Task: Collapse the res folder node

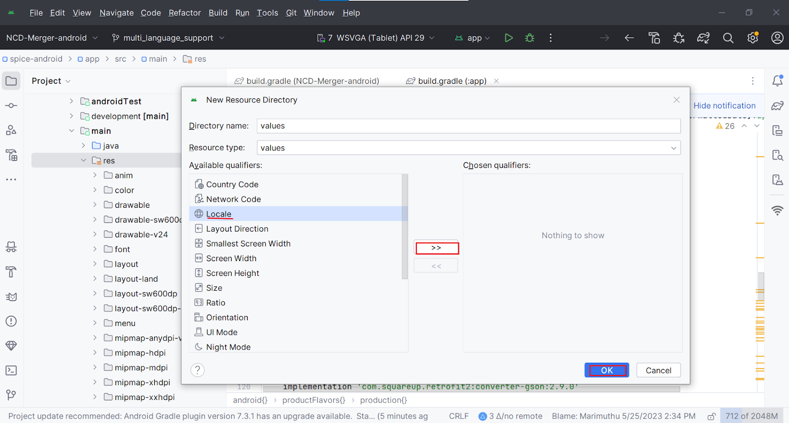Action: 83,161
